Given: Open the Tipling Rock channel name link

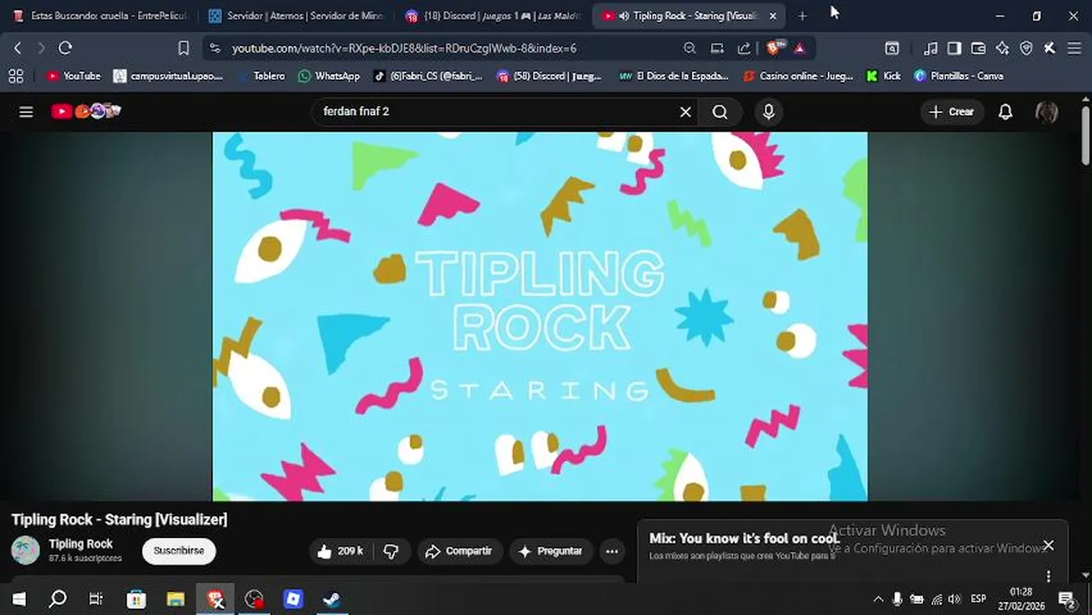Looking at the screenshot, I should tap(80, 544).
